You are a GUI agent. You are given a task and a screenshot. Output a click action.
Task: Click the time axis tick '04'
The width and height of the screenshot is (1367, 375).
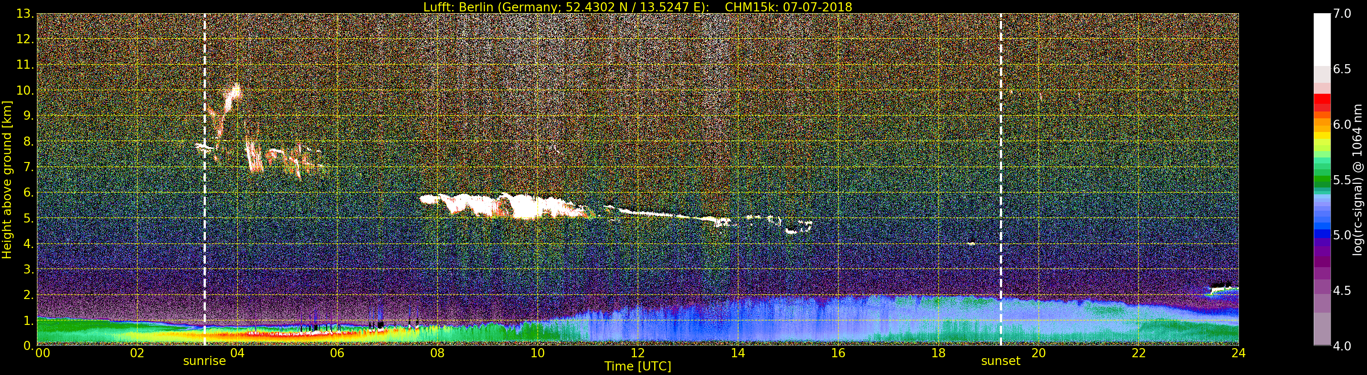[x=237, y=353]
